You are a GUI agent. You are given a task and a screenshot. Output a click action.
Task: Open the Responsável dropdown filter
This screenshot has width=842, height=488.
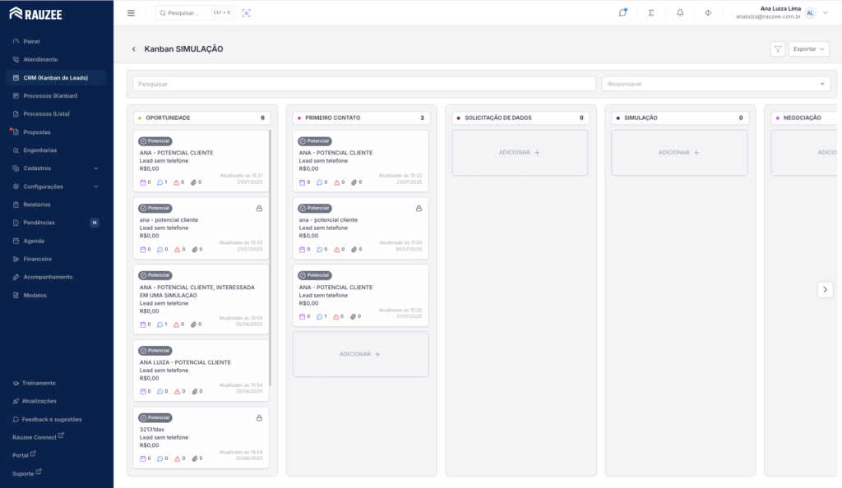click(715, 84)
